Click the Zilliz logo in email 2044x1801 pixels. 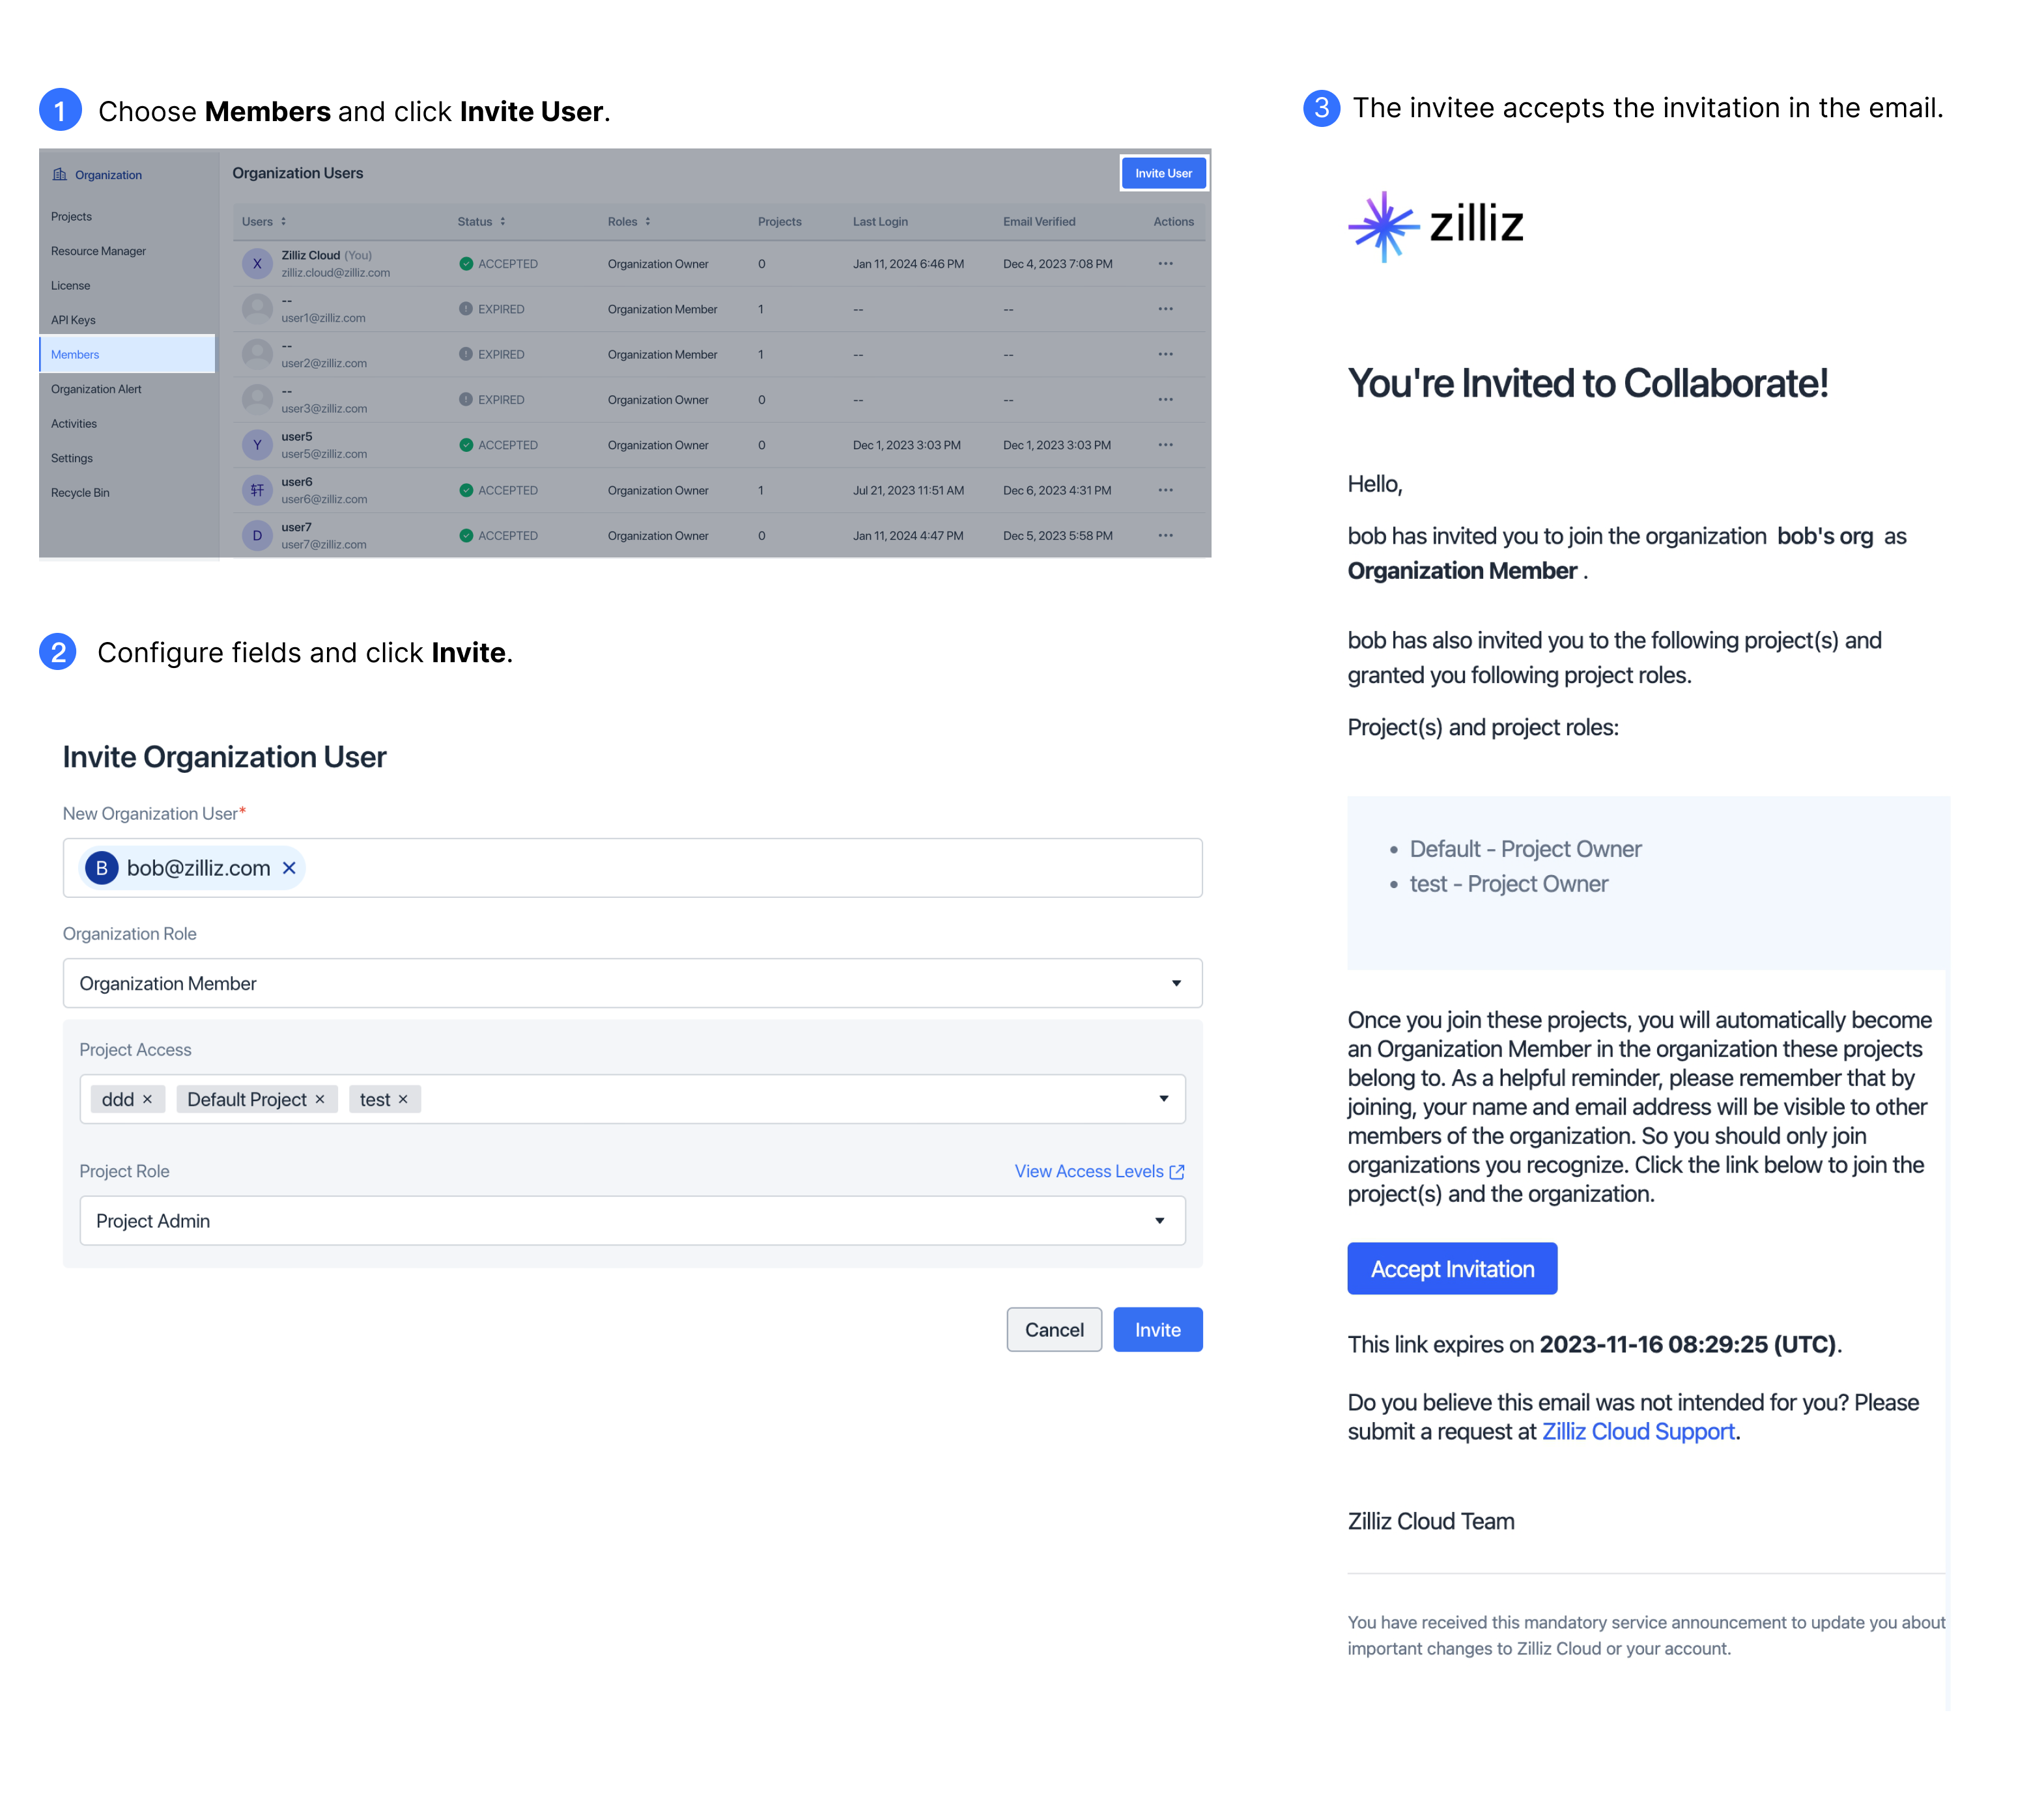point(1436,226)
